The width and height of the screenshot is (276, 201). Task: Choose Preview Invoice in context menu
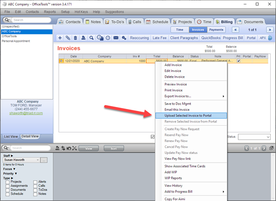point(191,84)
